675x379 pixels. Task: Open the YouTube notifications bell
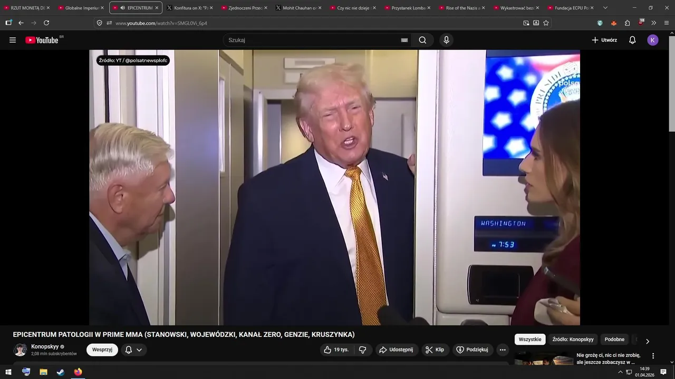click(632, 40)
